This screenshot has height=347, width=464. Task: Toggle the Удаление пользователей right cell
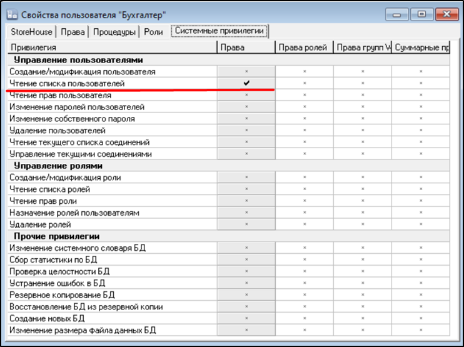coord(246,131)
